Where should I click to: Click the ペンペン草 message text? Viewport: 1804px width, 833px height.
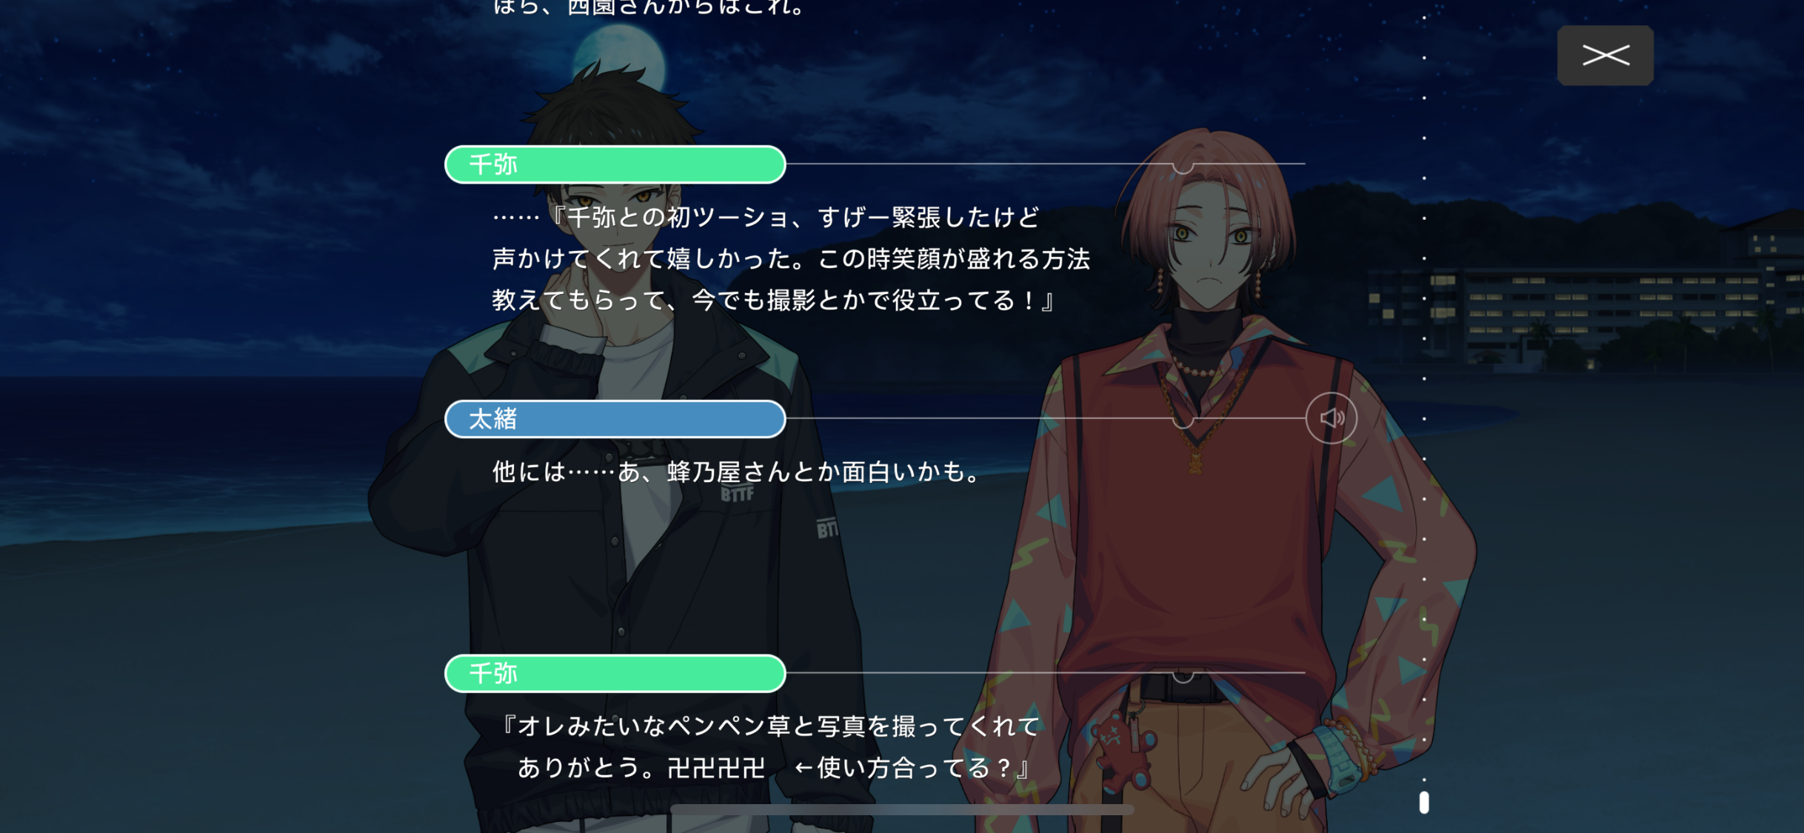[x=770, y=747]
